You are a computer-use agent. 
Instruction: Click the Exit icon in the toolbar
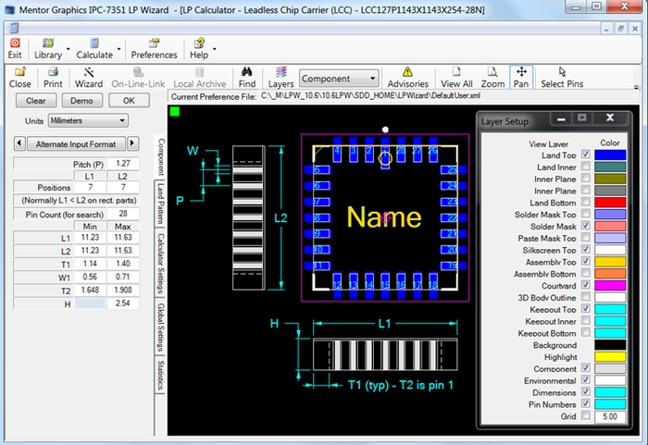(x=15, y=43)
